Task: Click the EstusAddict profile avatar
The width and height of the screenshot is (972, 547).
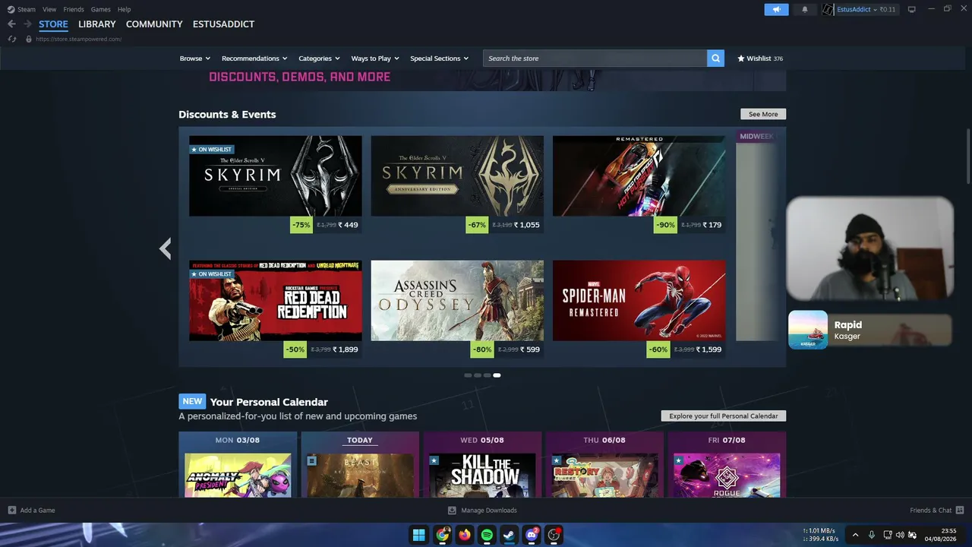Action: point(828,9)
